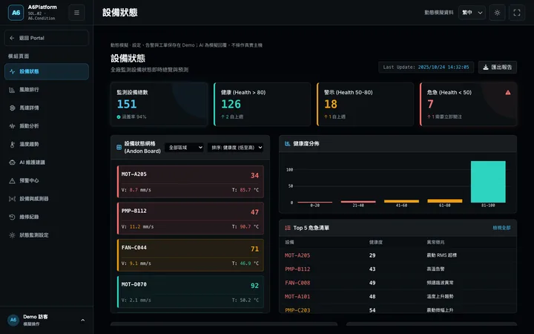Click the gear icon for 狀態監測設定

(x=13, y=235)
